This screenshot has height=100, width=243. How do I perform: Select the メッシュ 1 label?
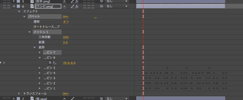(41, 32)
